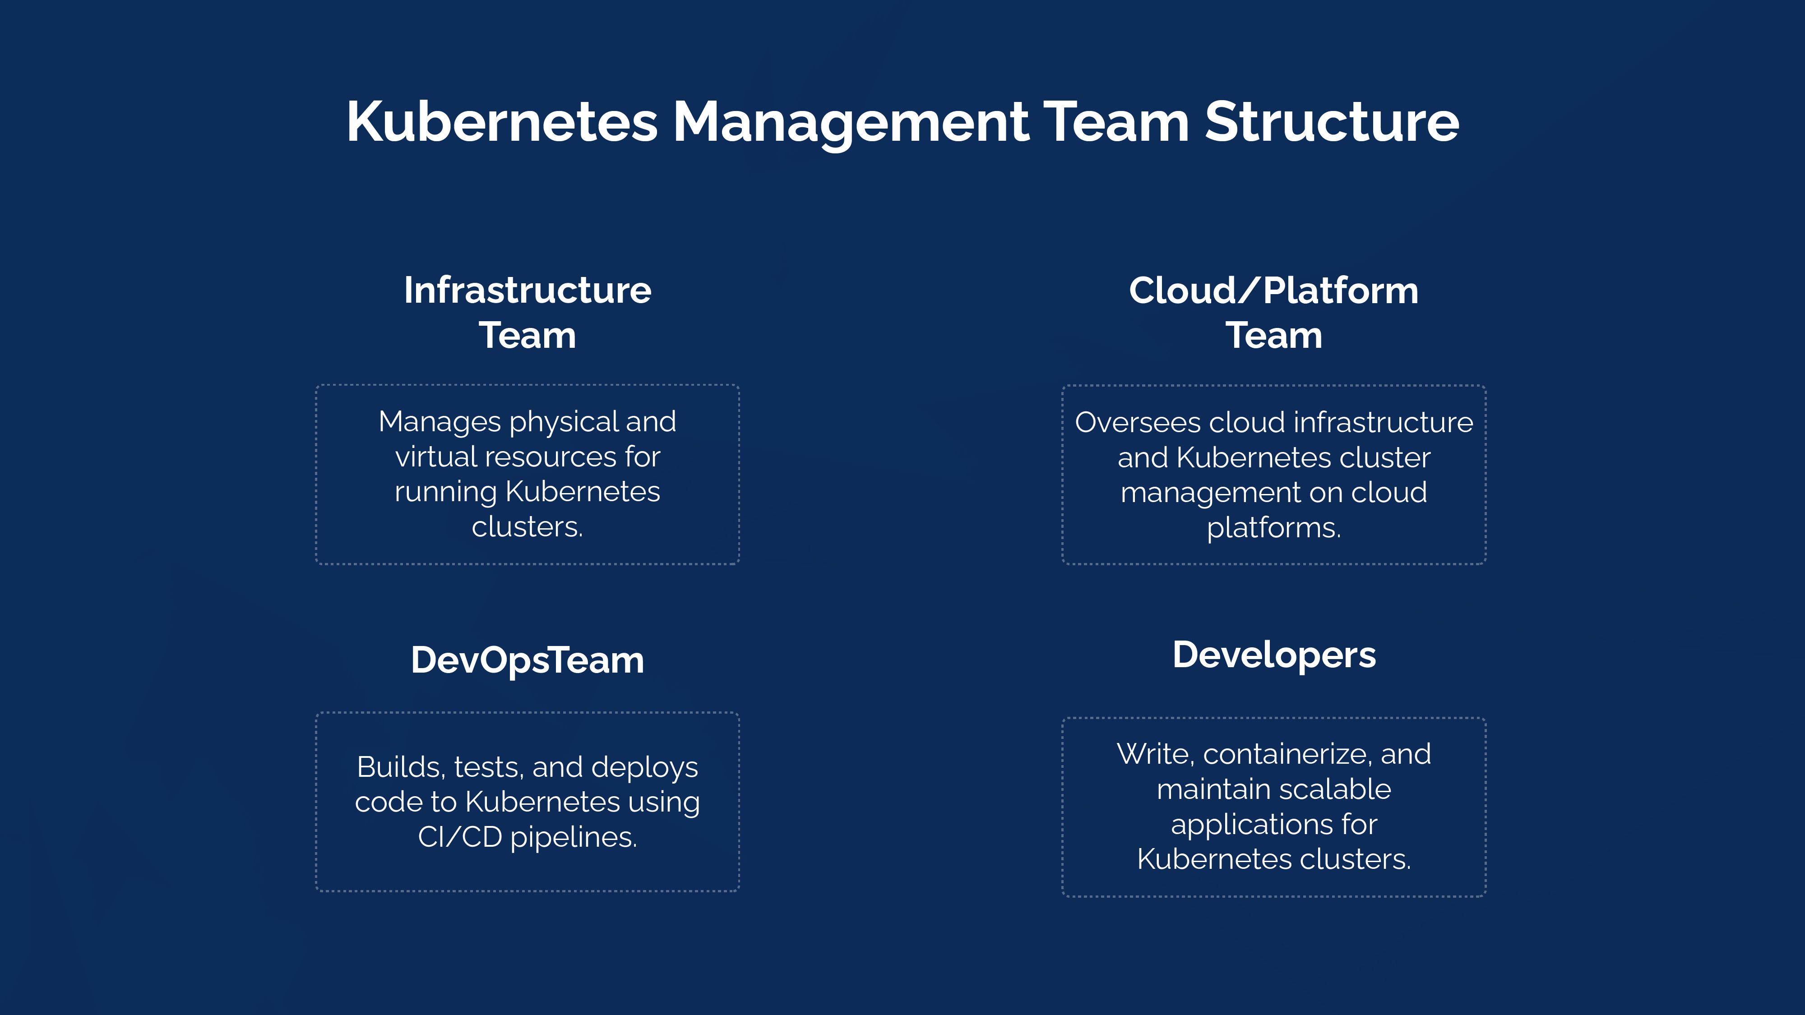Click the dotted border of the DevOpsTeam box
This screenshot has height=1015, width=1805.
527,713
